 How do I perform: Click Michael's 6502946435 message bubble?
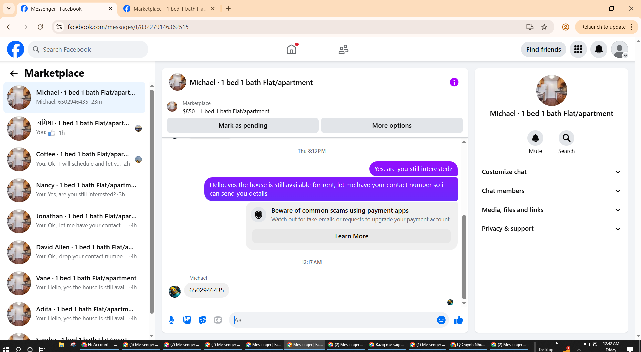pos(207,290)
